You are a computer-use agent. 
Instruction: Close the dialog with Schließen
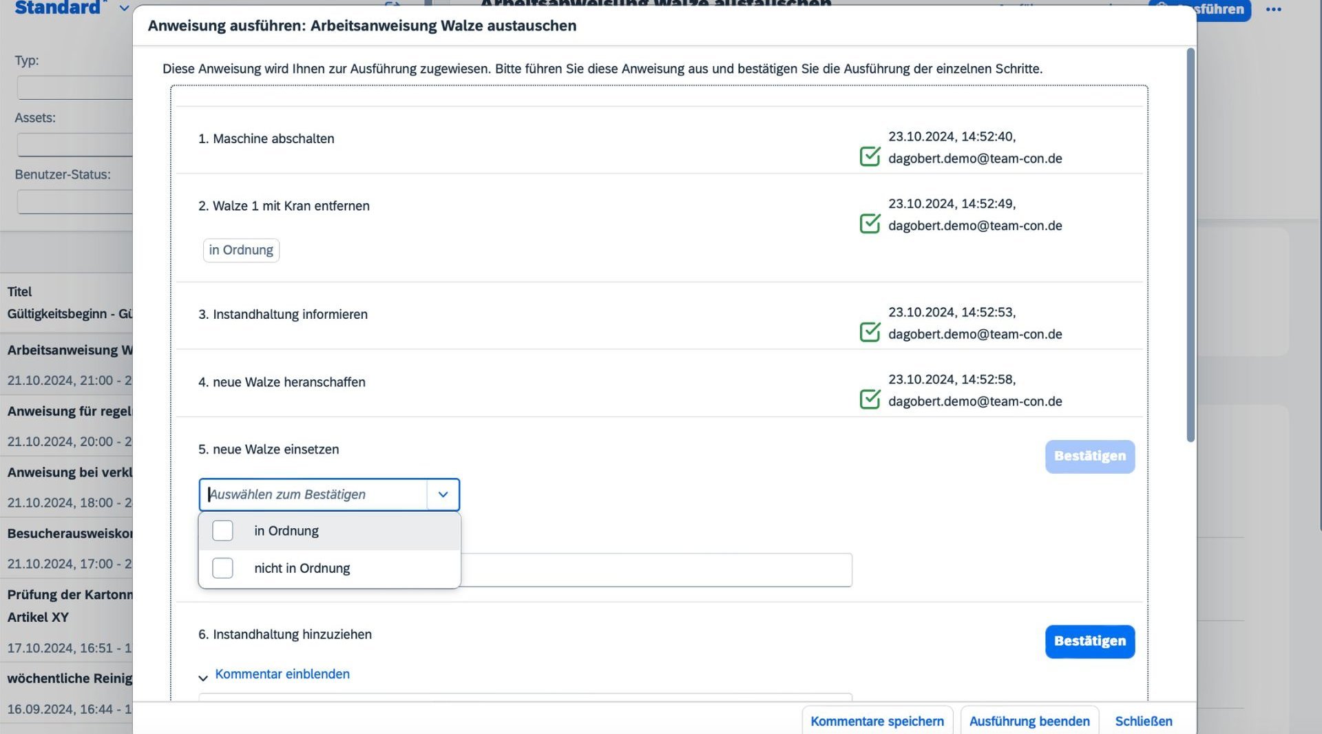pyautogui.click(x=1143, y=721)
